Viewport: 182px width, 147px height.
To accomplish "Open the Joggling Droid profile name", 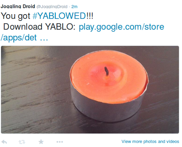I will pyautogui.click(x=18, y=6).
